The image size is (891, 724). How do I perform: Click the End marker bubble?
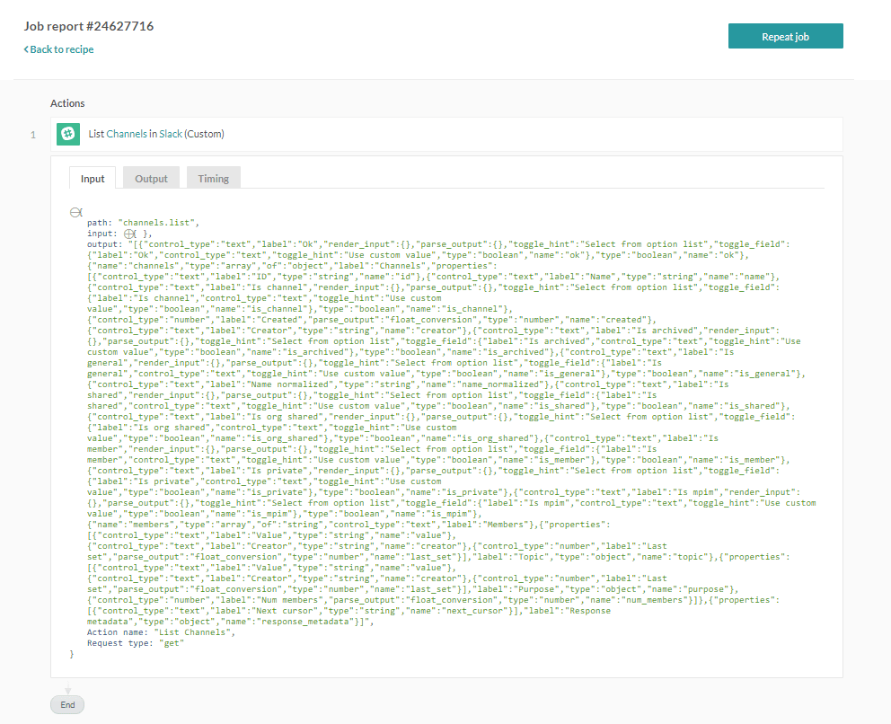(x=66, y=704)
